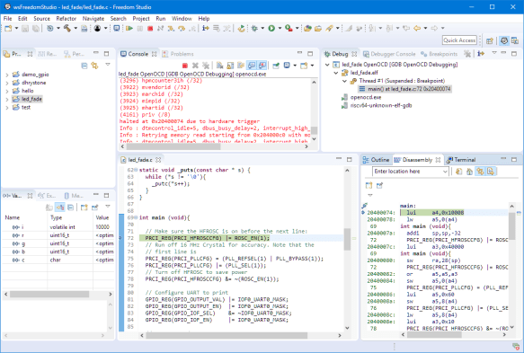The image size is (524, 353).
Task: Open the Refactor menu
Action: tap(66, 18)
